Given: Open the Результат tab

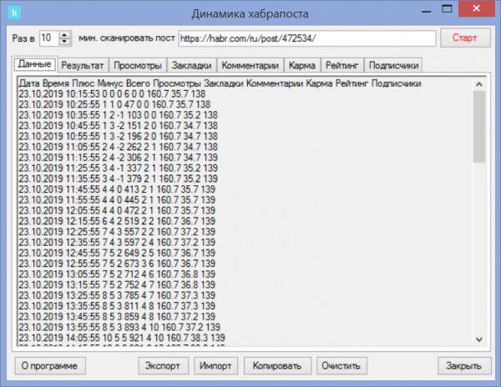Looking at the screenshot, I should [83, 64].
